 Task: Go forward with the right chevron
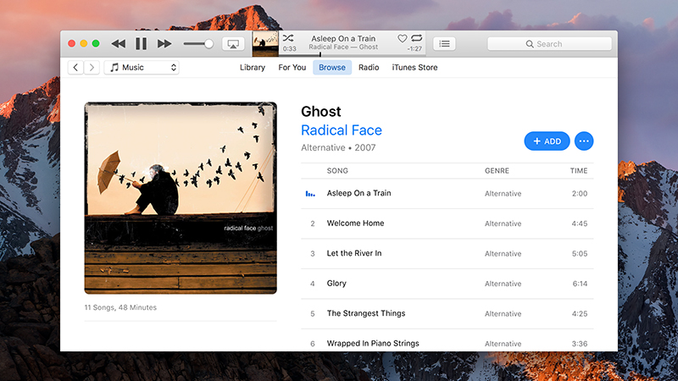coord(92,68)
